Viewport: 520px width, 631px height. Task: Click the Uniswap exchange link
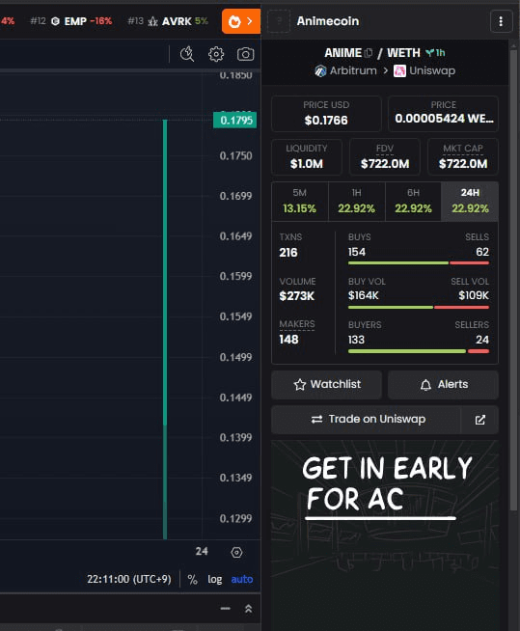(424, 71)
